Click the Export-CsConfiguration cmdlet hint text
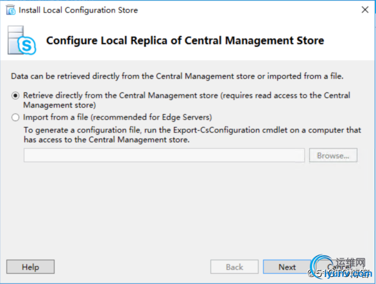This screenshot has width=376, height=284. pyautogui.click(x=192, y=135)
